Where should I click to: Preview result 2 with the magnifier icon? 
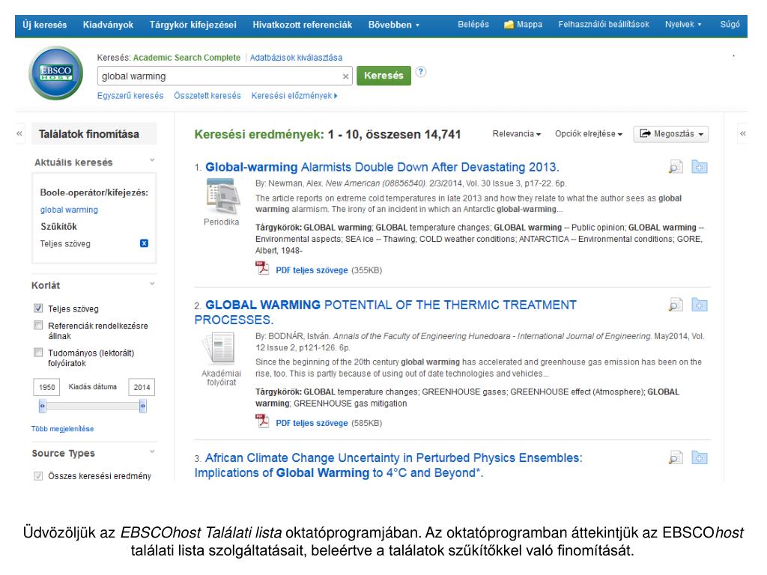tap(676, 305)
